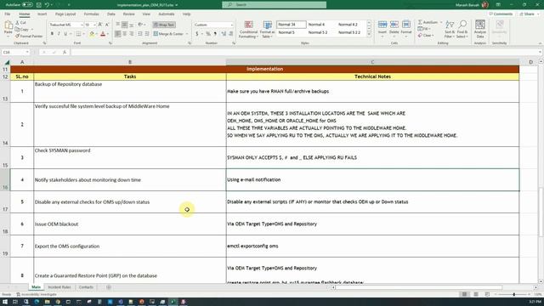Toggle Underline formatting

[x=65, y=34]
